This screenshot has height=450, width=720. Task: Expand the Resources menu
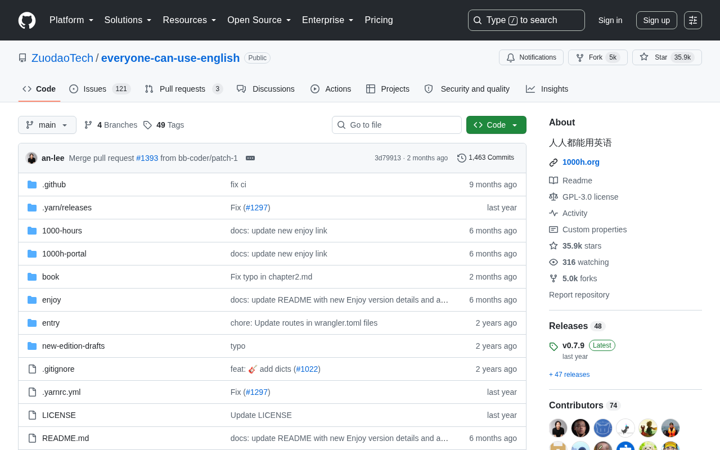[190, 20]
